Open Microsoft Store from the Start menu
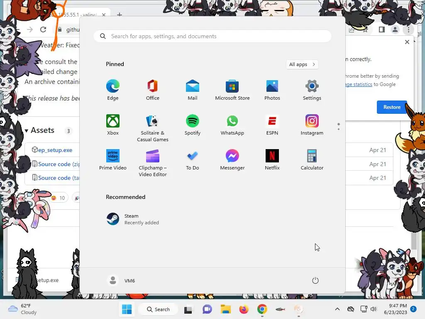This screenshot has height=319, width=425. click(232, 90)
